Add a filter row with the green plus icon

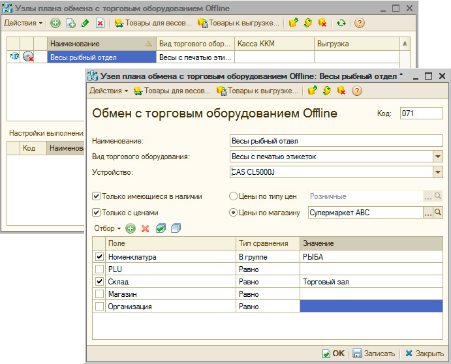point(131,228)
